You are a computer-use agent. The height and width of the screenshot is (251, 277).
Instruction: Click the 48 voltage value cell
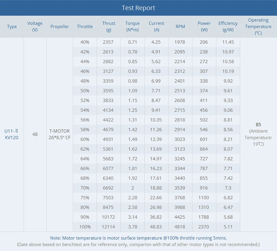[x=35, y=134]
